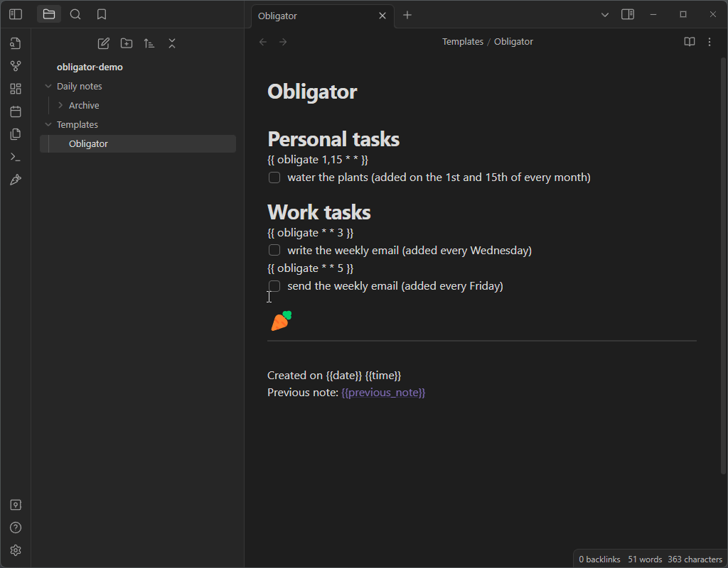Open the settings gear icon
The width and height of the screenshot is (728, 568).
tap(16, 550)
